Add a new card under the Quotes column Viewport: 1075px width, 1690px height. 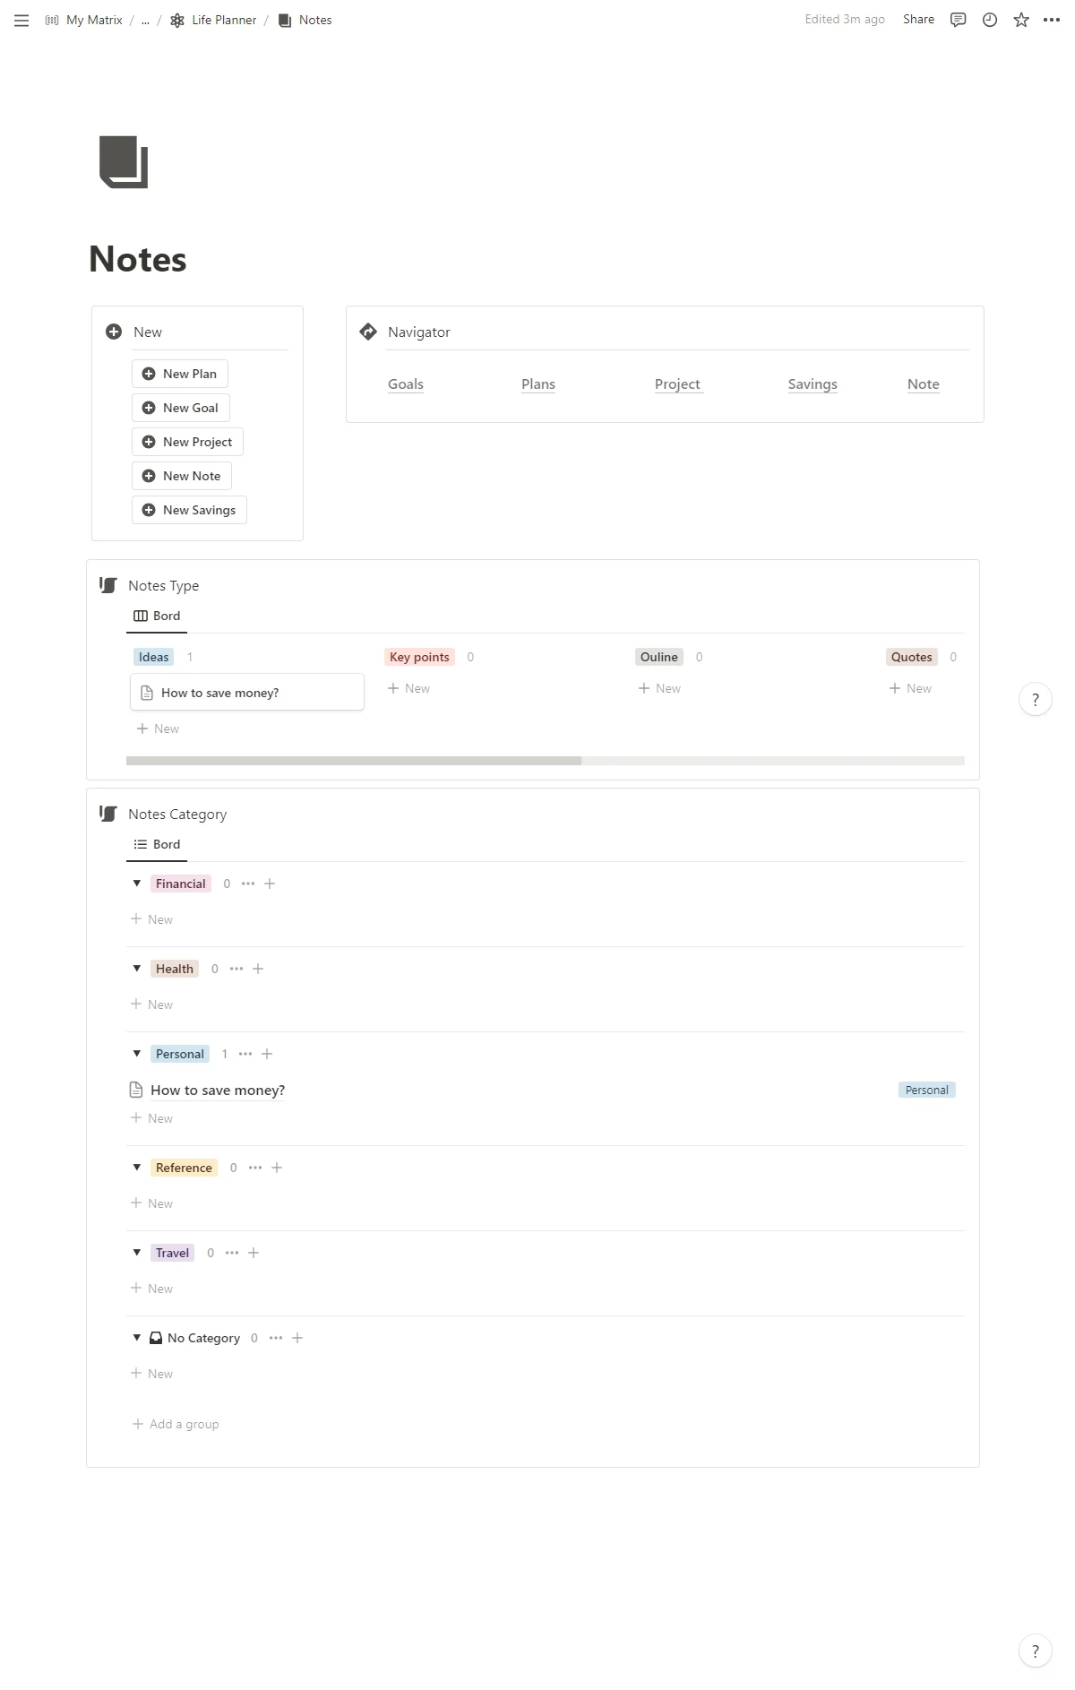point(910,688)
